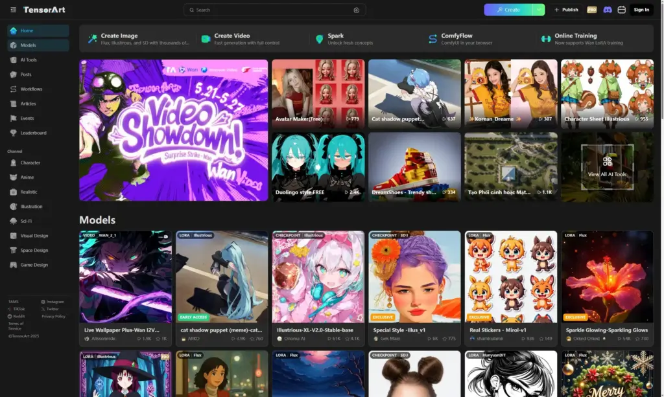664x397 pixels.
Task: Open Posts in the sidebar
Action: click(38, 74)
